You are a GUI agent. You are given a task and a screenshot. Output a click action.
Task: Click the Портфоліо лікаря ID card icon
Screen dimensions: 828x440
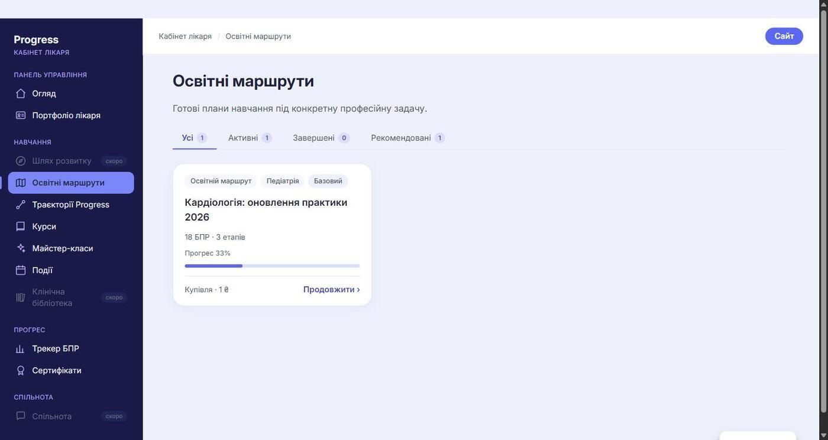click(x=21, y=115)
